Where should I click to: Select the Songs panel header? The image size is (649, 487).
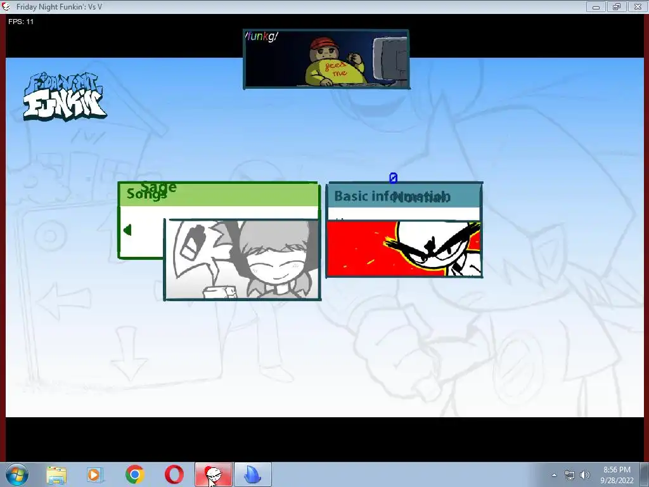click(219, 194)
